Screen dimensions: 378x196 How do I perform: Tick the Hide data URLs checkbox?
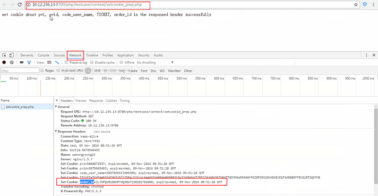tap(58, 71)
